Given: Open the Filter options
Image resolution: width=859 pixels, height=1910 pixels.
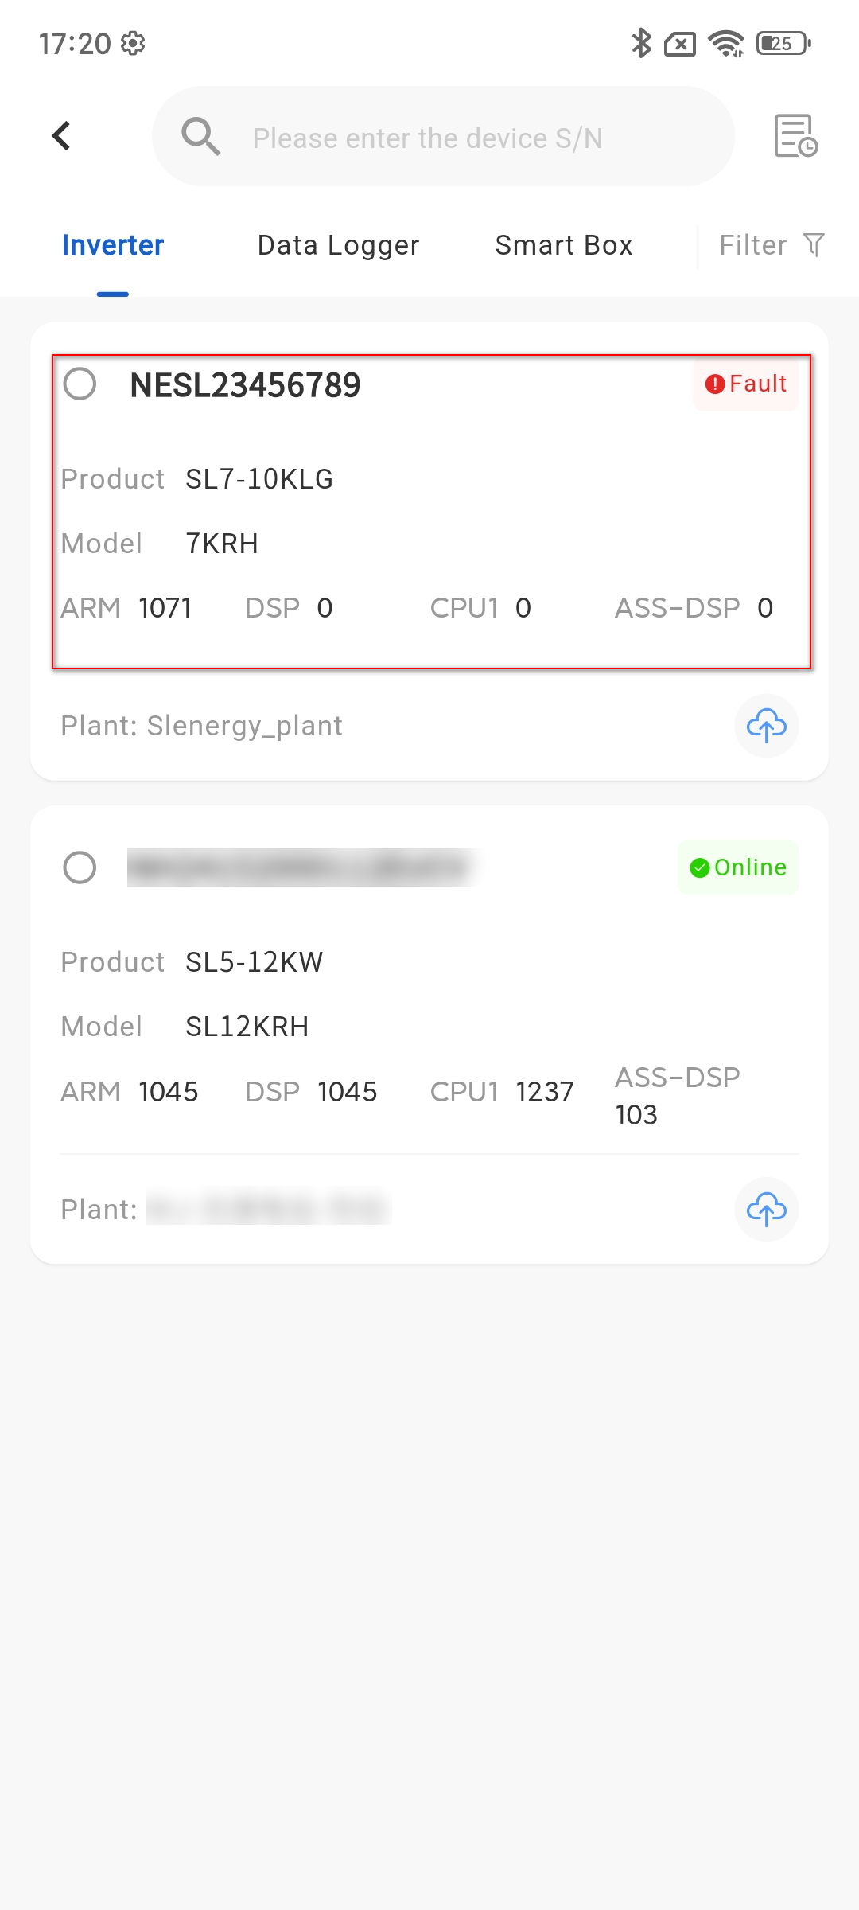Looking at the screenshot, I should coord(753,245).
